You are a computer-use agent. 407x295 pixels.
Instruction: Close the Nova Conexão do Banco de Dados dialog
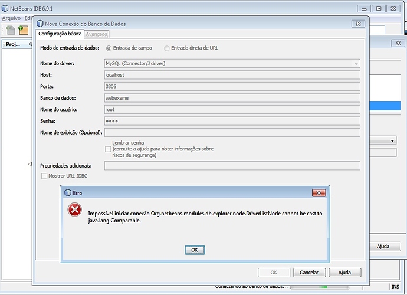click(x=358, y=24)
